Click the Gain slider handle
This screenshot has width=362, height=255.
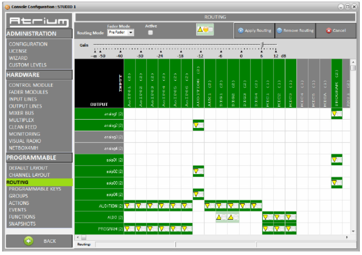262,44
